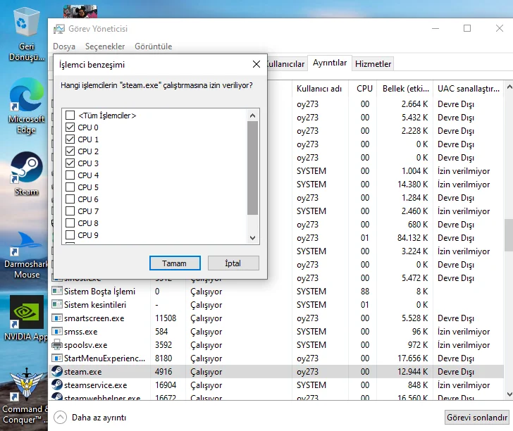Uncheck the CPU 1 checkbox

point(70,139)
